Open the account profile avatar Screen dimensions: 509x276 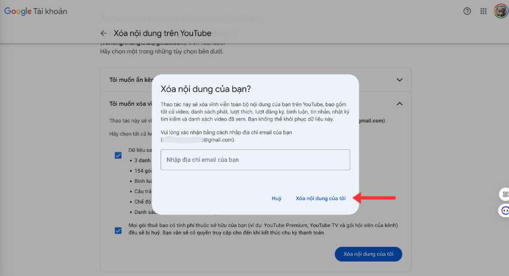(x=501, y=11)
